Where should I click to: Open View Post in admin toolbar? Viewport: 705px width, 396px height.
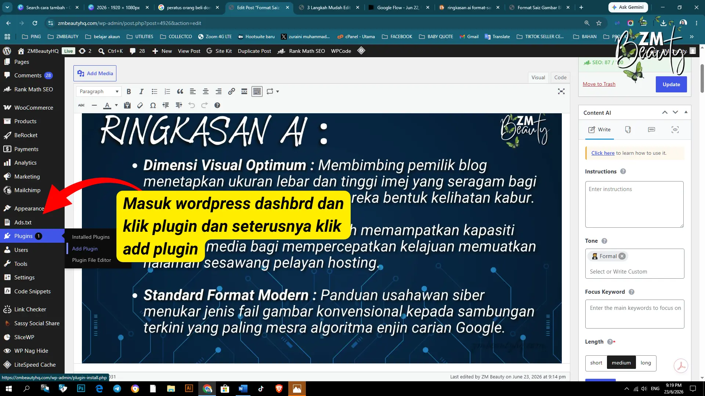189,51
